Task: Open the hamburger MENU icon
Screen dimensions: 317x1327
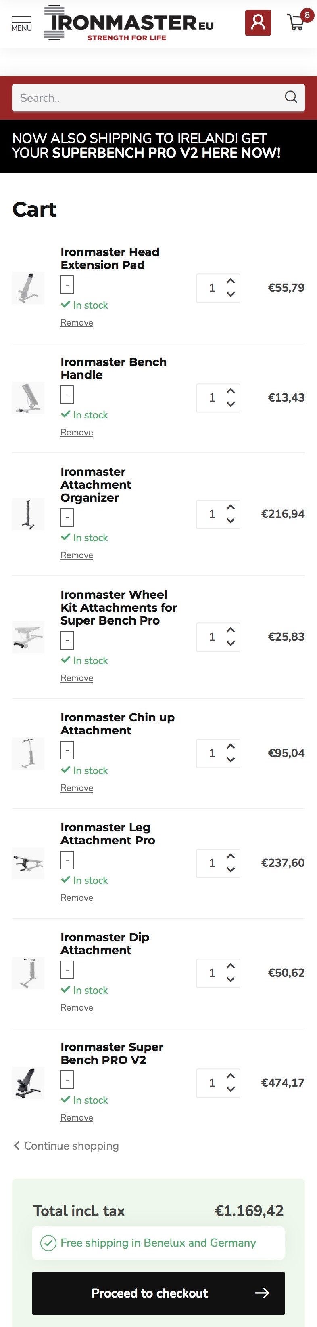Action: point(22,23)
